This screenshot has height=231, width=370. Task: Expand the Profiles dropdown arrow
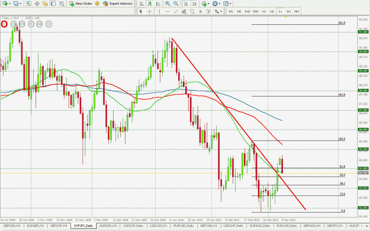(21, 4)
